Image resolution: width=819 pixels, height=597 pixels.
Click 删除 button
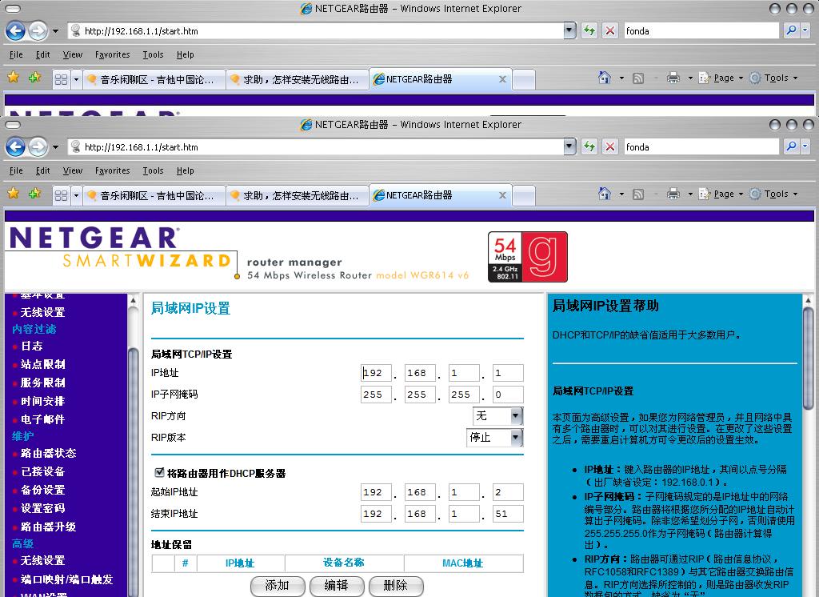(x=396, y=586)
